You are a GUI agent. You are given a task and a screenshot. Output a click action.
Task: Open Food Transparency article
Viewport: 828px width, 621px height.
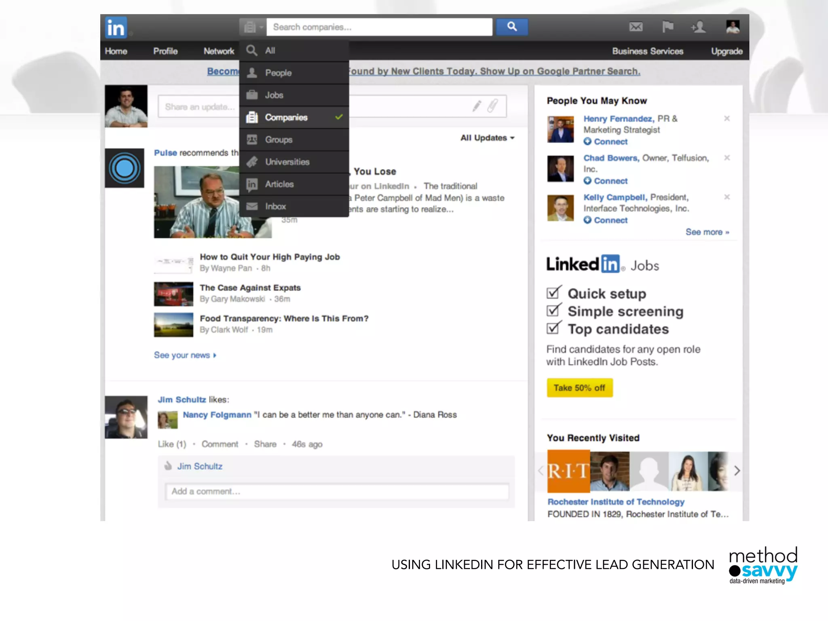tap(284, 319)
